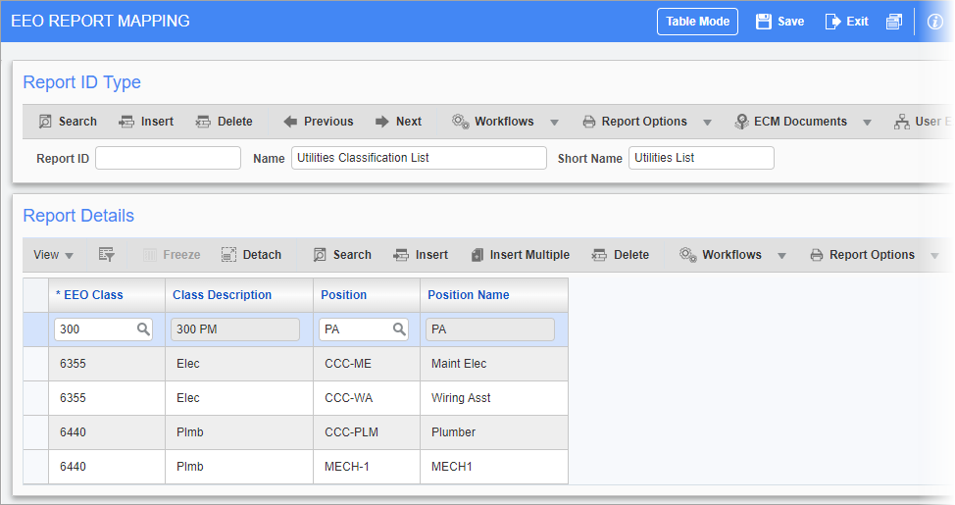Open Workflows dropdown in Report ID Type toolbar

(554, 123)
